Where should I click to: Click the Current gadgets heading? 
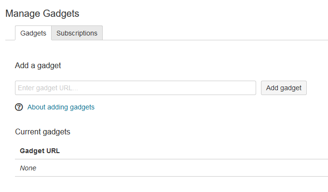[x=42, y=132]
